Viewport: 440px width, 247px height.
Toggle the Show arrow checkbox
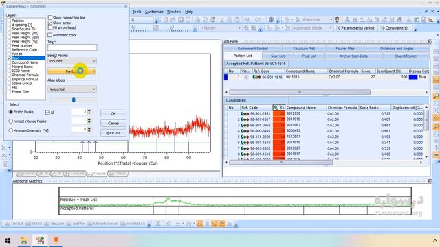click(x=50, y=23)
